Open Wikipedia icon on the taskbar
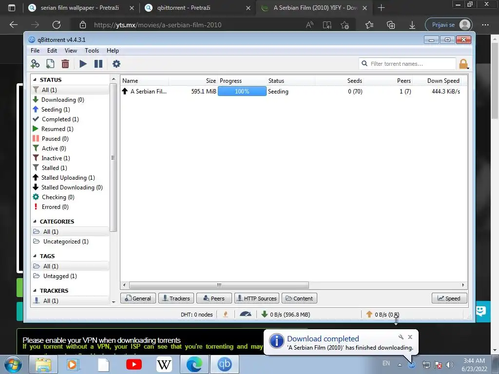Screen dimensions: 499x374 pyautogui.click(x=164, y=364)
